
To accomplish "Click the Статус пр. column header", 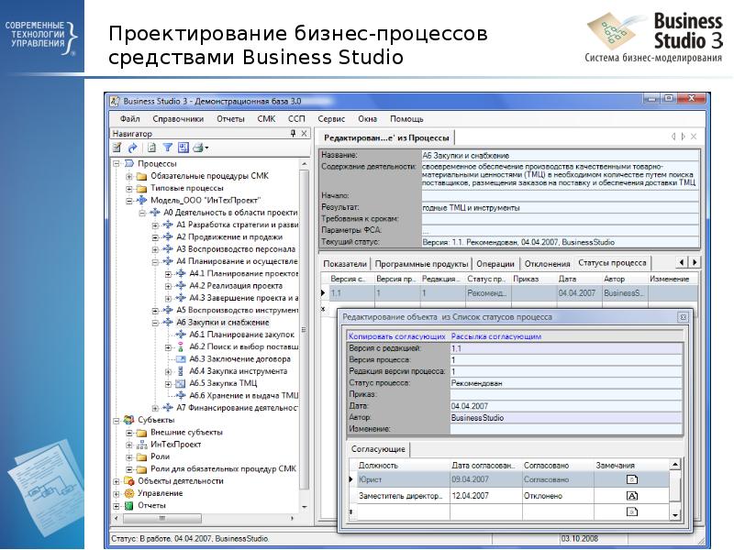I will click(486, 279).
